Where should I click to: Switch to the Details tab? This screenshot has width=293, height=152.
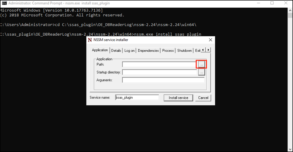point(116,51)
